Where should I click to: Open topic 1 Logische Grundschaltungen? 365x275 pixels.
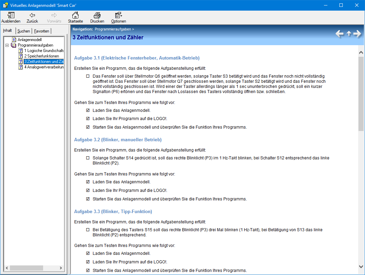click(44, 51)
